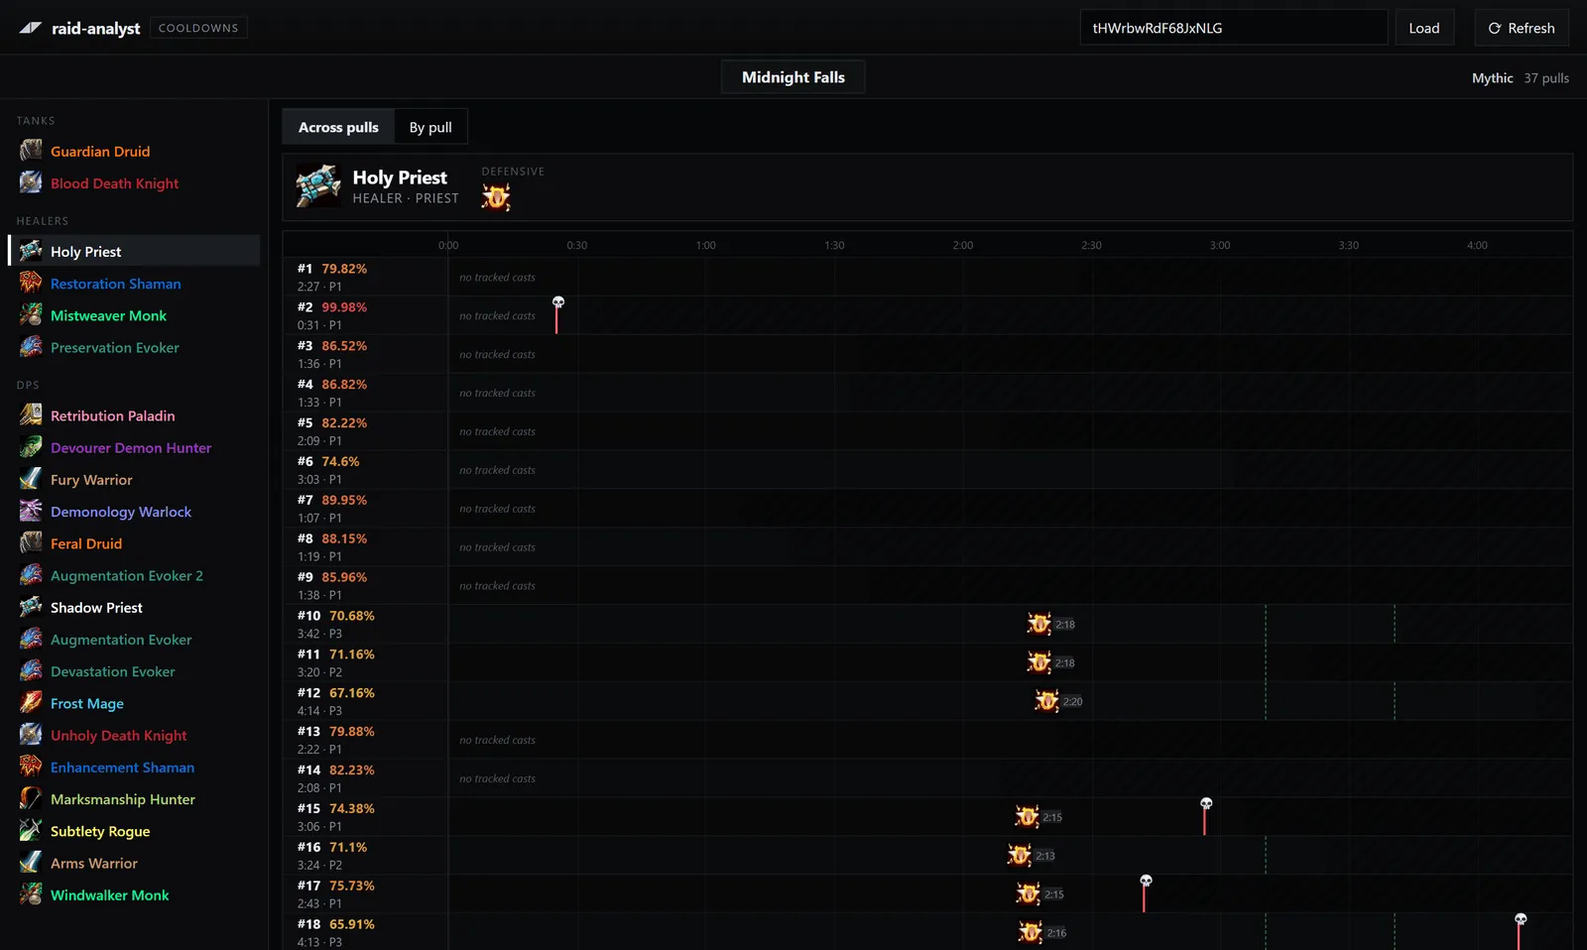This screenshot has height=950, width=1587.
Task: Switch to the By pull tab
Action: click(430, 127)
